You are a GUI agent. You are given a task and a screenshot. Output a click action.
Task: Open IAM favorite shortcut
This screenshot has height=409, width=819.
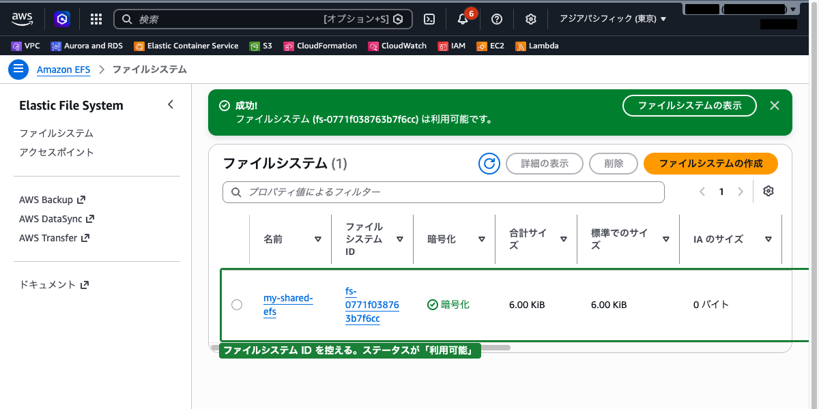452,46
